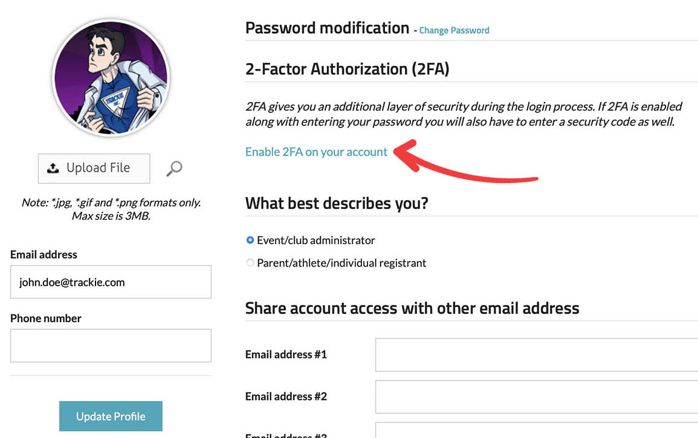Viewport: 698px width, 438px height.
Task: Click the Email address #2 input box
Action: pyautogui.click(x=536, y=397)
